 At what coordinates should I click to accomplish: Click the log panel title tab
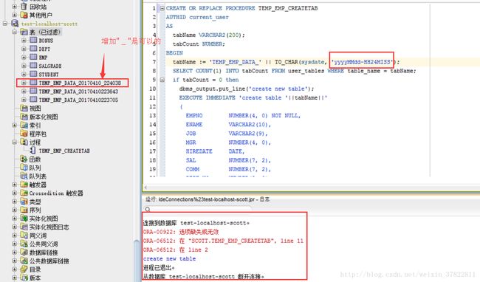click(x=208, y=199)
